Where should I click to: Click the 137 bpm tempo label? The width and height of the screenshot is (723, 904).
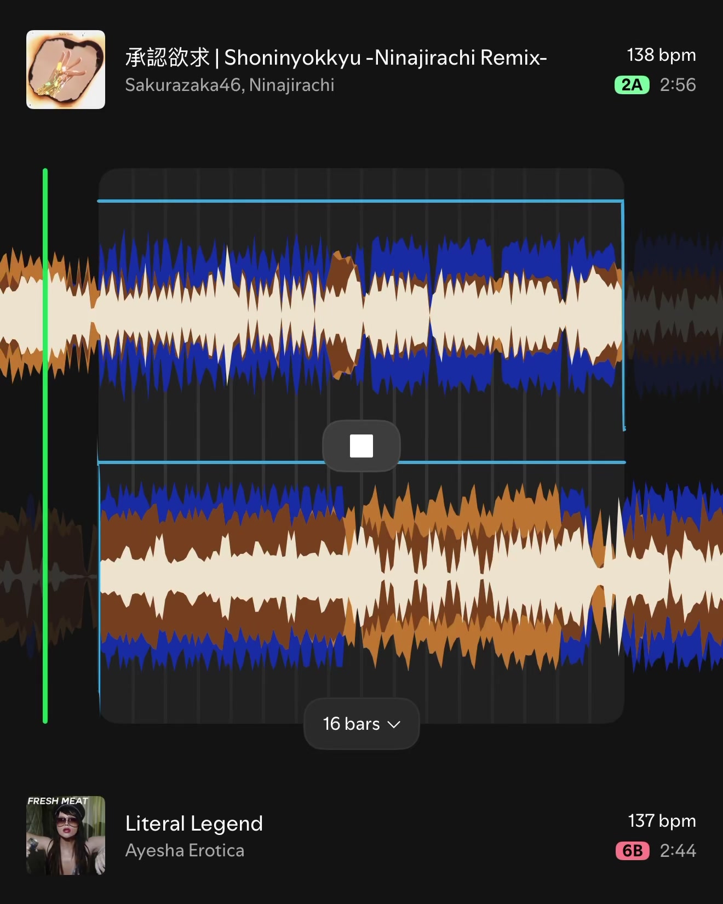pyautogui.click(x=662, y=821)
